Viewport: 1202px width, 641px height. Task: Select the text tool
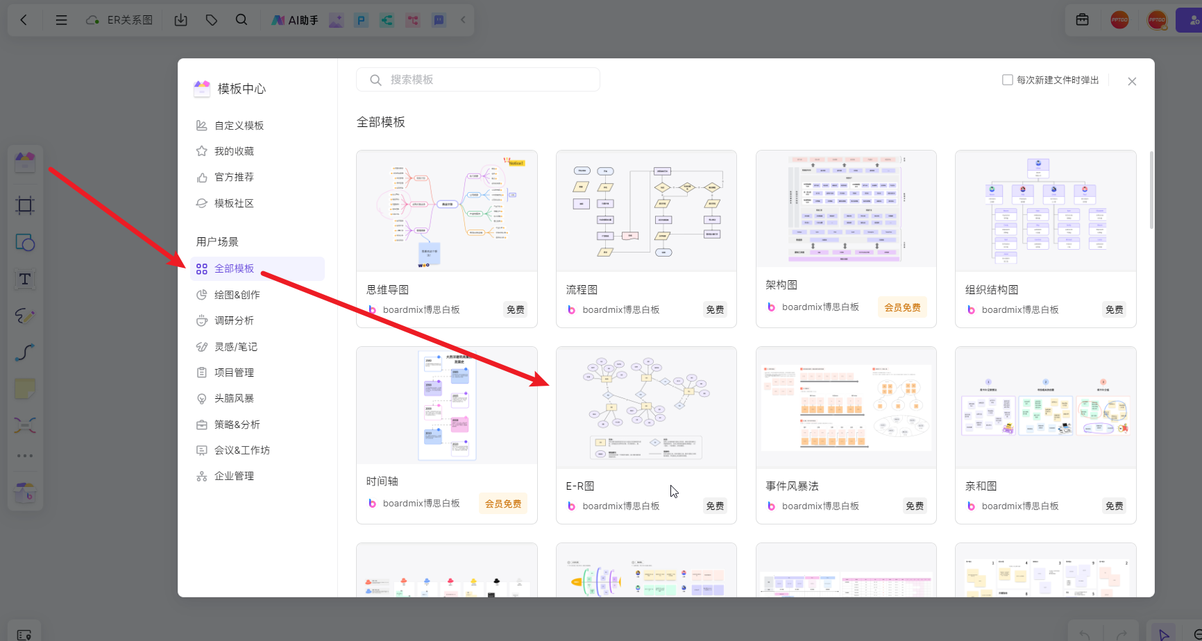click(25, 280)
